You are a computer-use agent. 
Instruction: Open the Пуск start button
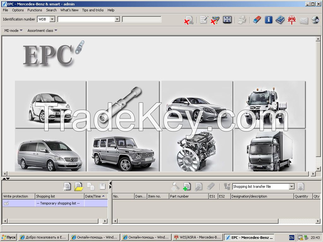point(9,237)
